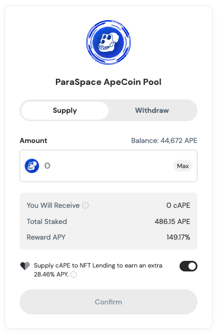217x334 pixels.
Task: Click the 149.17% reward APY value
Action: click(178, 237)
